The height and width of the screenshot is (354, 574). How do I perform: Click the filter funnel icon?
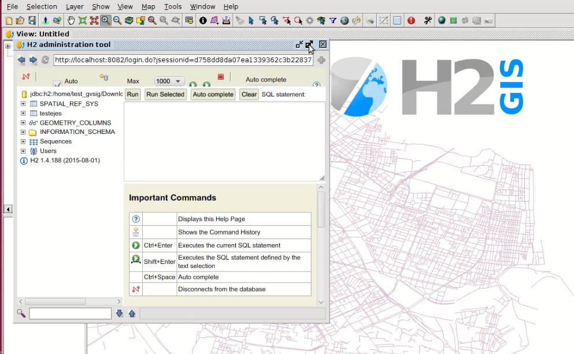coord(333,20)
